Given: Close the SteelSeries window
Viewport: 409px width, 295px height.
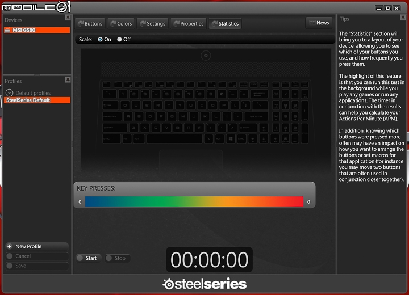Looking at the screenshot, I should click(x=397, y=9).
